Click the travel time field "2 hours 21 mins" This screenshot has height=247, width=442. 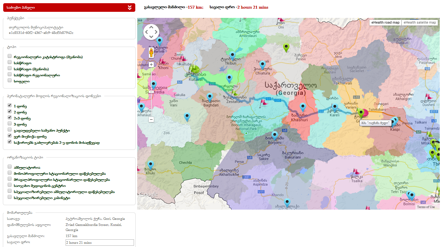pyautogui.click(x=99, y=243)
